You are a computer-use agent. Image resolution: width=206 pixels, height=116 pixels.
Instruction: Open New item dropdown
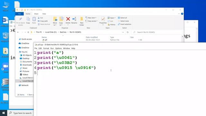coord(91,18)
